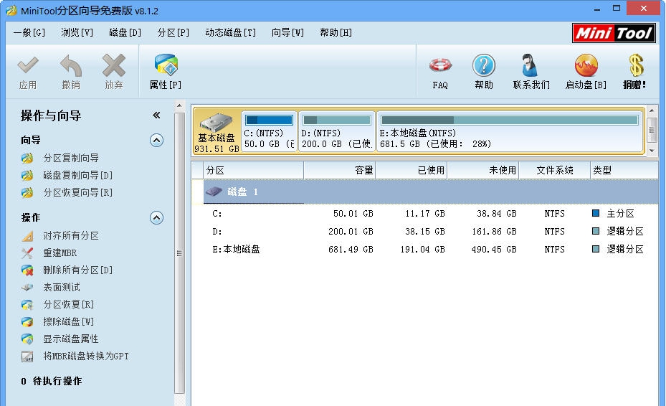Click the 捐赠 donate dollar icon
666x406 pixels.
pyautogui.click(x=635, y=65)
